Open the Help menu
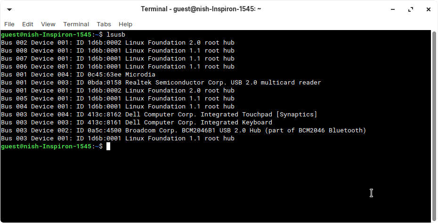 tap(125, 24)
